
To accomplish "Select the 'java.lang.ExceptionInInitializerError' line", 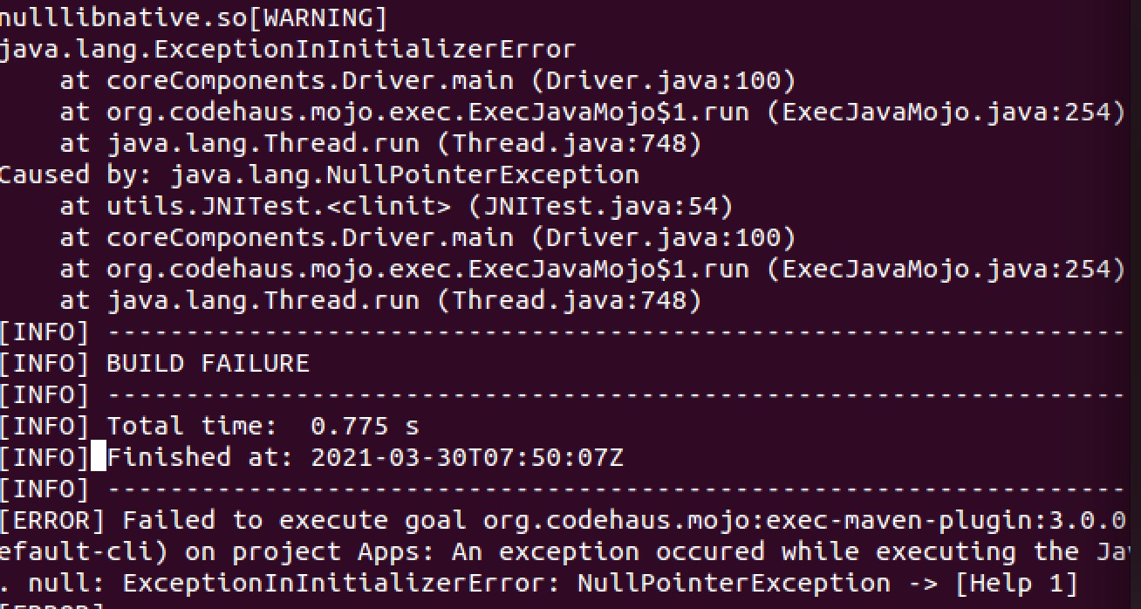I will [287, 49].
